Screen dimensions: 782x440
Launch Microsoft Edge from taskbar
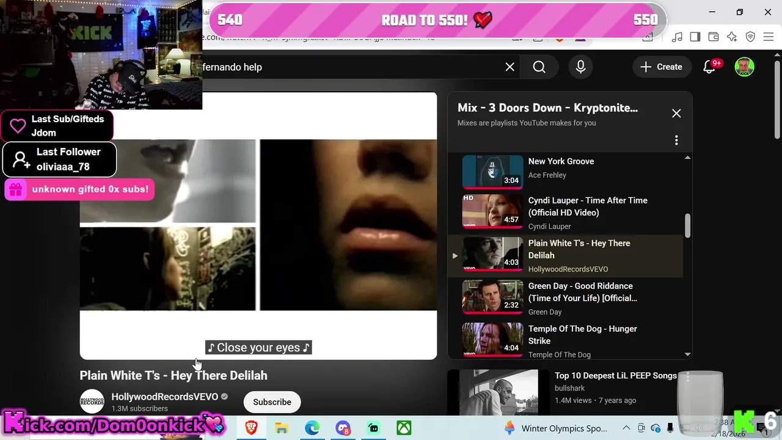pos(312,428)
